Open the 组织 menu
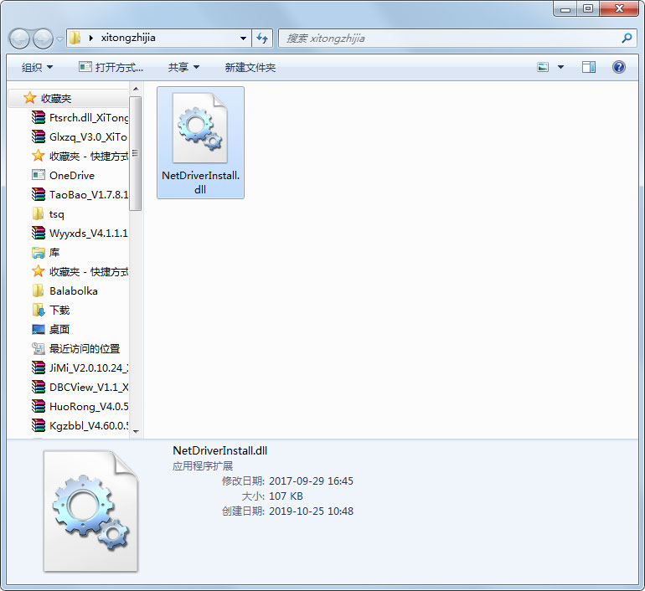 (37, 67)
